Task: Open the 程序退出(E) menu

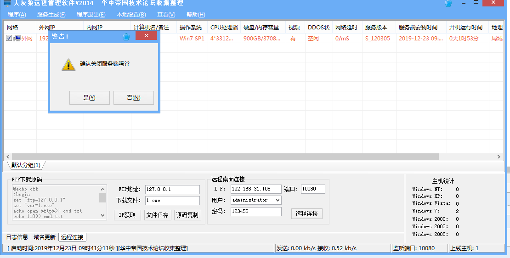Action: (91, 15)
